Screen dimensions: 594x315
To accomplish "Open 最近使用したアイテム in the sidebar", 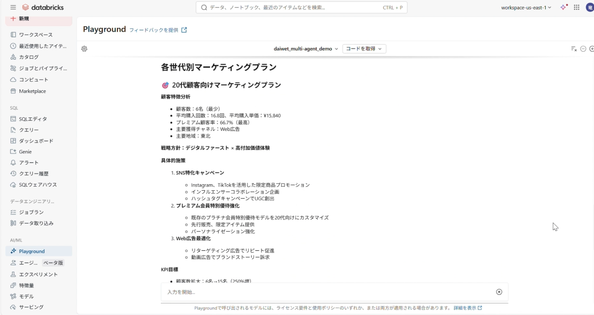I will coord(43,46).
